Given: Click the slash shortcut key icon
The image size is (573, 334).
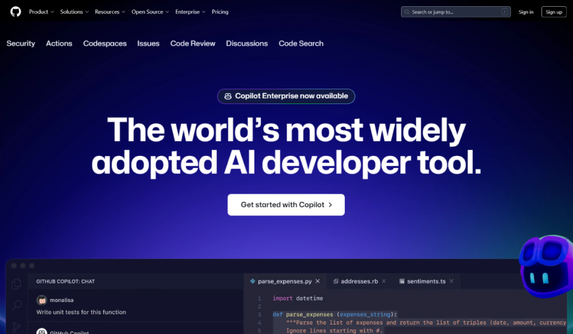Looking at the screenshot, I should coord(504,12).
